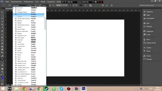
Task: Open the Редактирование menu
Action: coord(16,2)
